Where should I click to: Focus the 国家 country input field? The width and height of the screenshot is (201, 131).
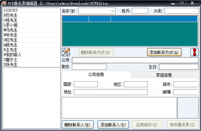click(86, 84)
